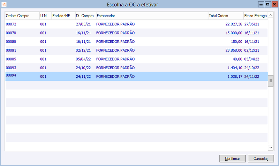Click total 1.038,17
Viewport: 279px width, 166px height.
click(x=235, y=77)
